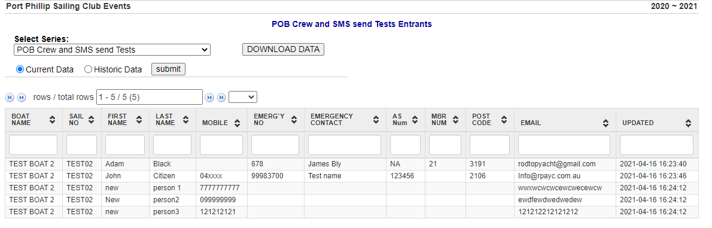Screen dimensions: 712x228
Task: Go to previous page of rows
Action: click(x=22, y=97)
